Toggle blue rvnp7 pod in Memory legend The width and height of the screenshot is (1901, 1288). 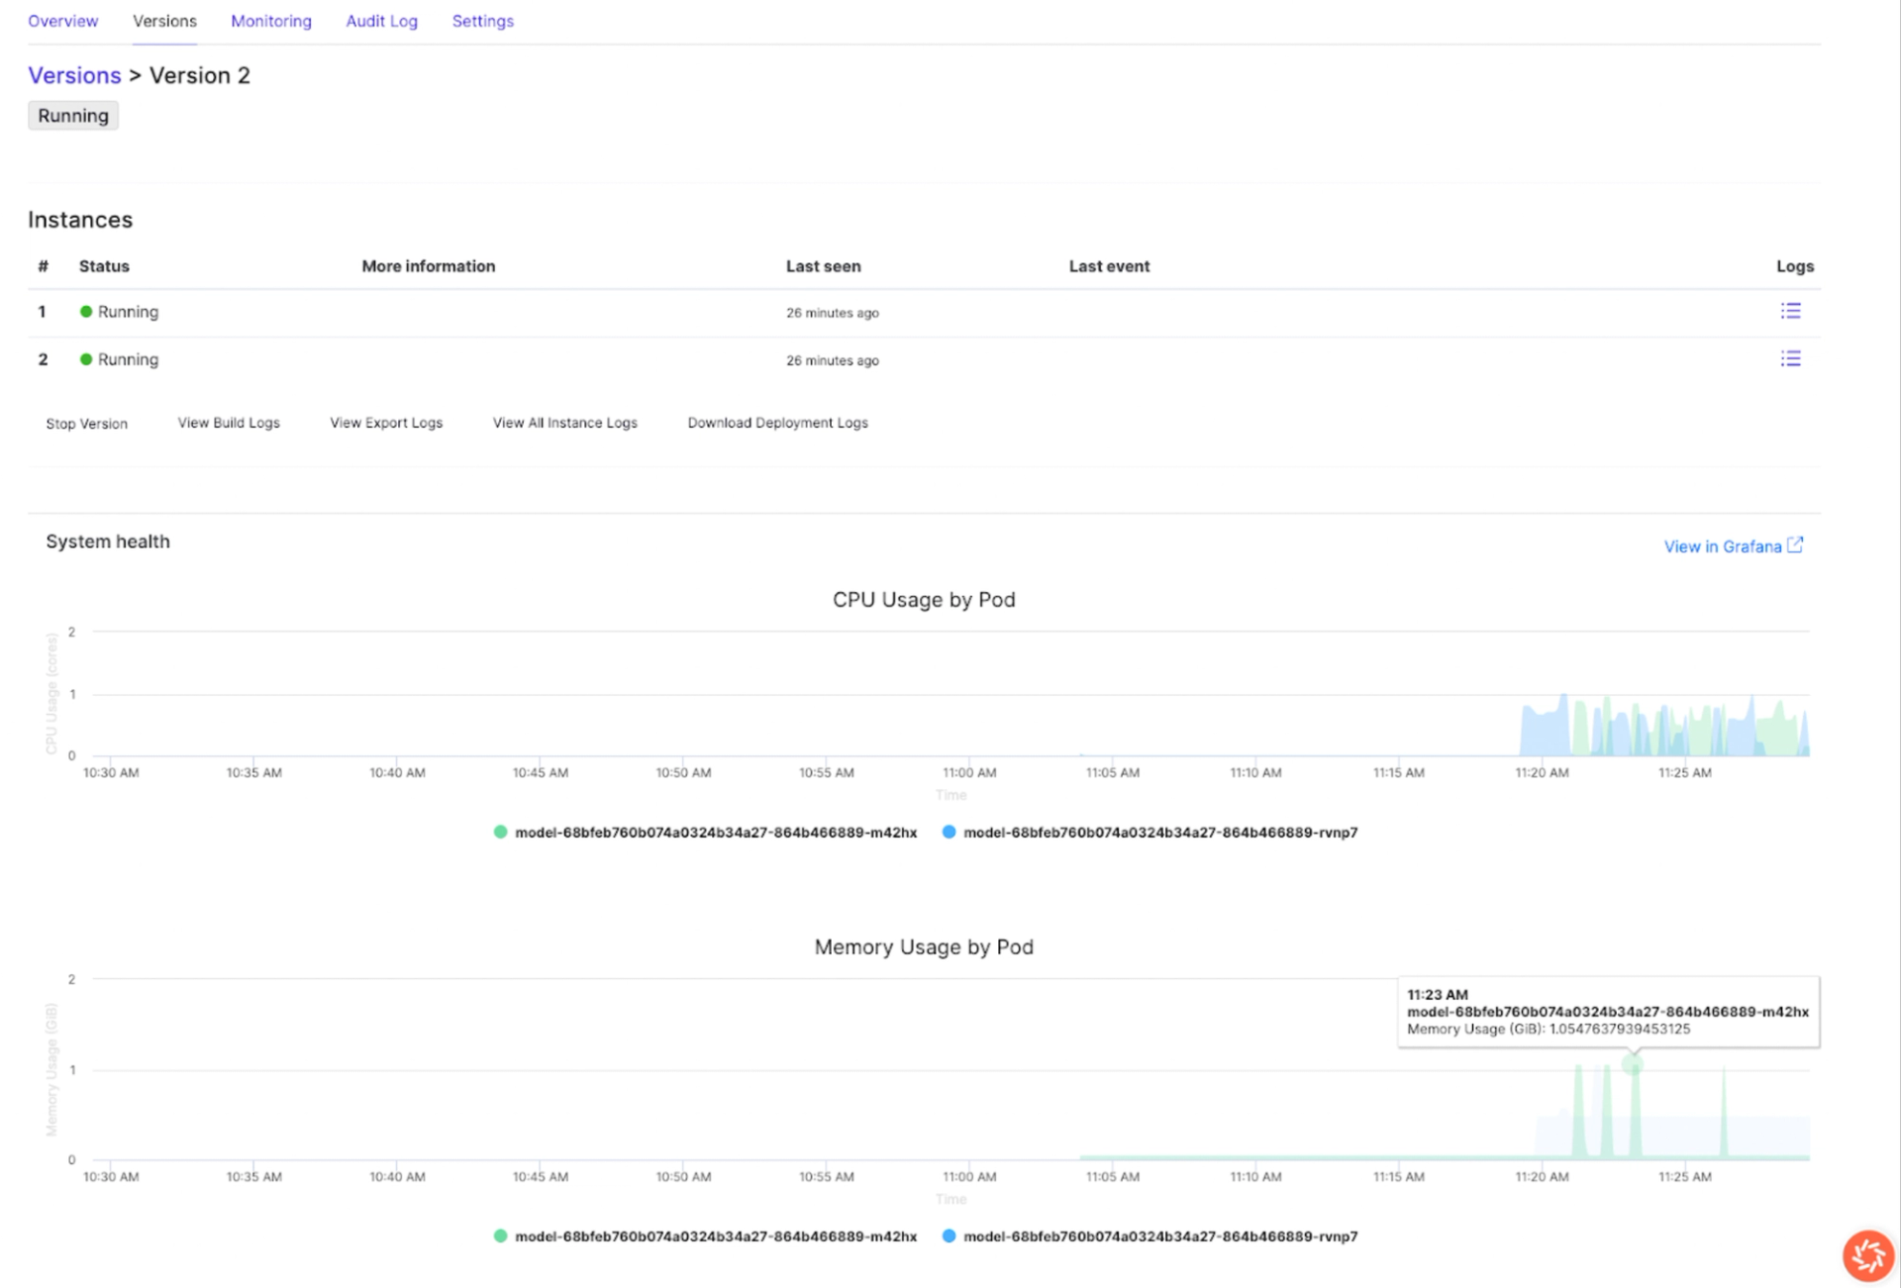point(1150,1237)
